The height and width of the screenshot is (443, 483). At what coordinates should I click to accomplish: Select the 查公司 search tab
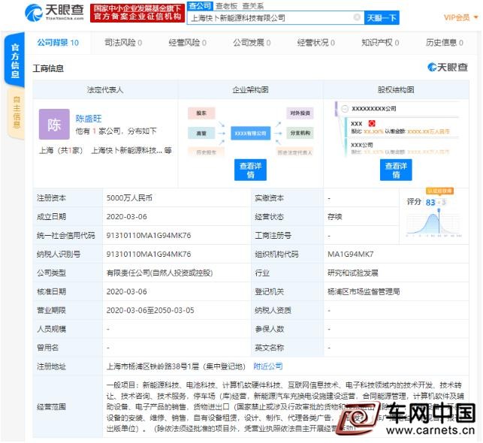pyautogui.click(x=200, y=6)
